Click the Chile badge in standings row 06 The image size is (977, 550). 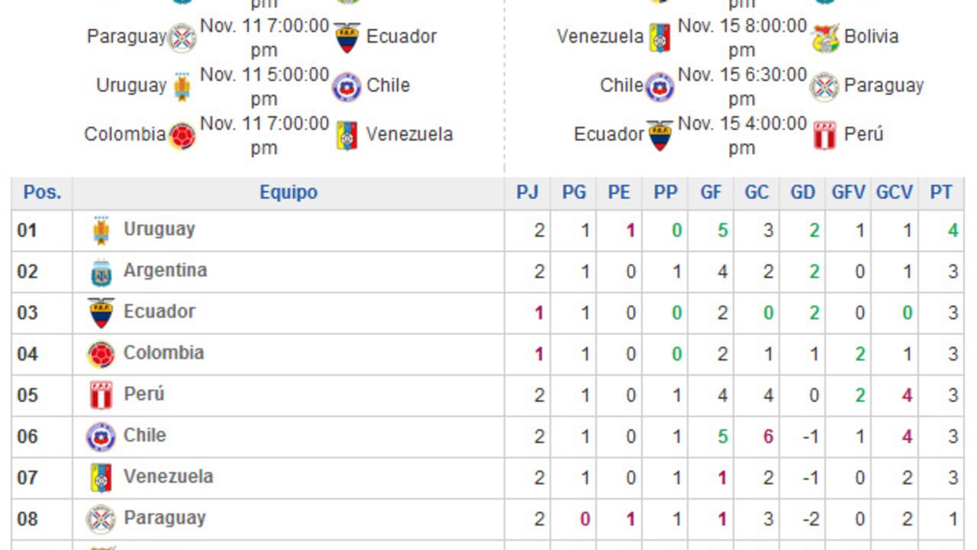(x=101, y=437)
